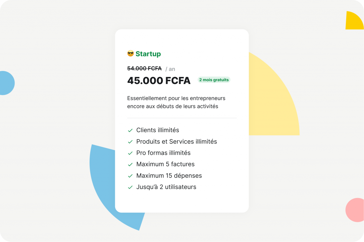Click the crossed-out 54.000 FCFA price

click(144, 68)
